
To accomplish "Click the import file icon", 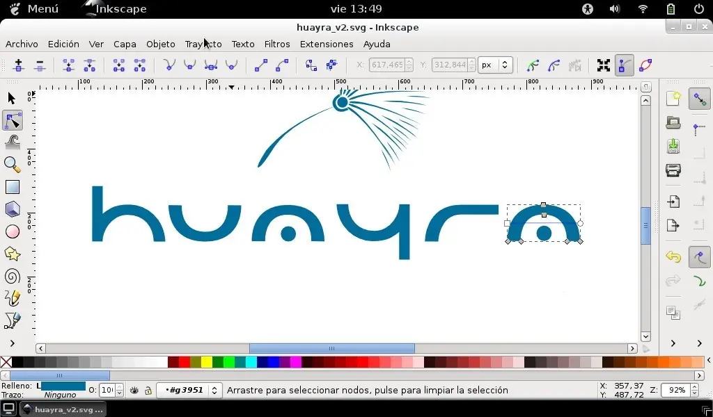I will [673, 202].
